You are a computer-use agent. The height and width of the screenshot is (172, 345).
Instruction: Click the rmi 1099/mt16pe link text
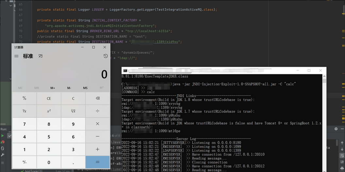click(x=151, y=131)
